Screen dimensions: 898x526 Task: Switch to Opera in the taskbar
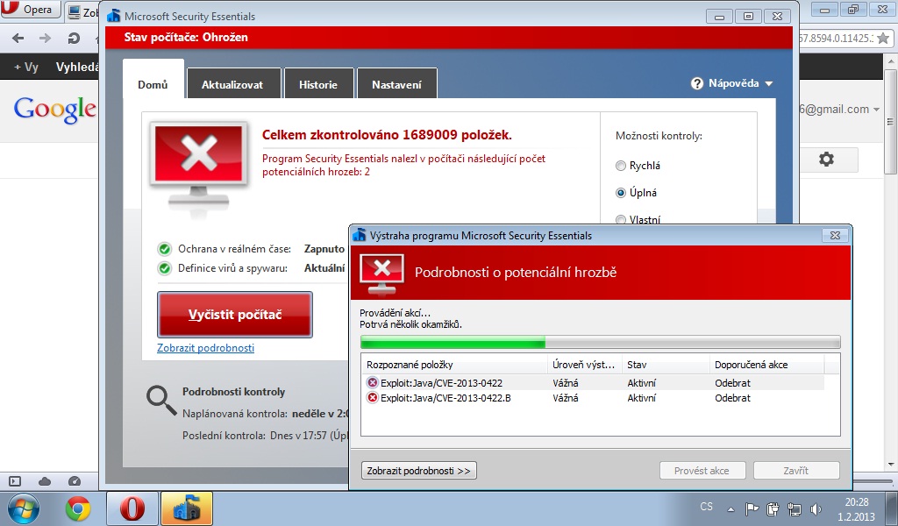(132, 508)
